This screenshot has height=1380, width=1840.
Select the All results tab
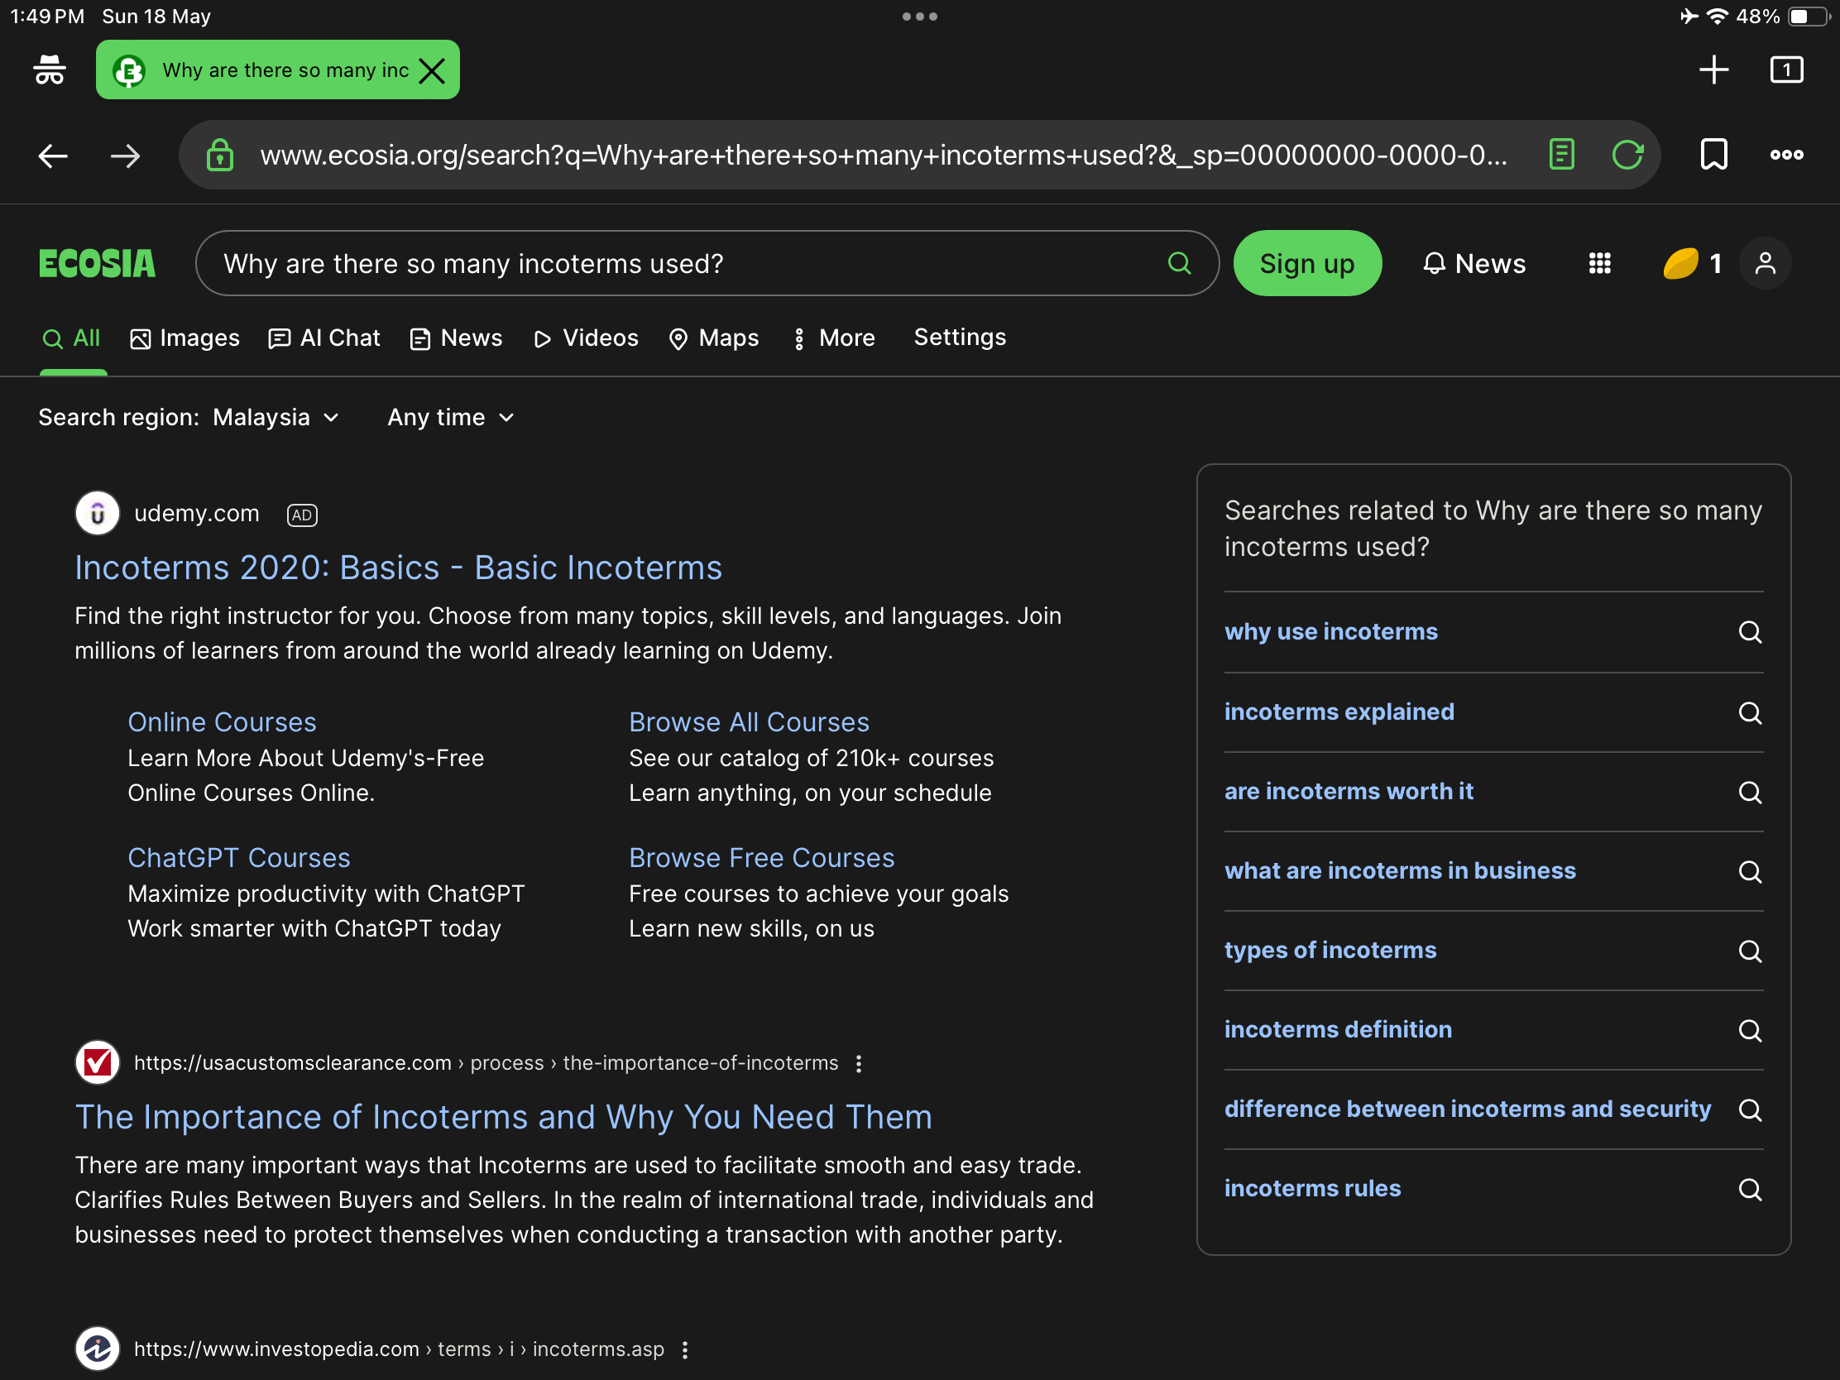pos(72,338)
